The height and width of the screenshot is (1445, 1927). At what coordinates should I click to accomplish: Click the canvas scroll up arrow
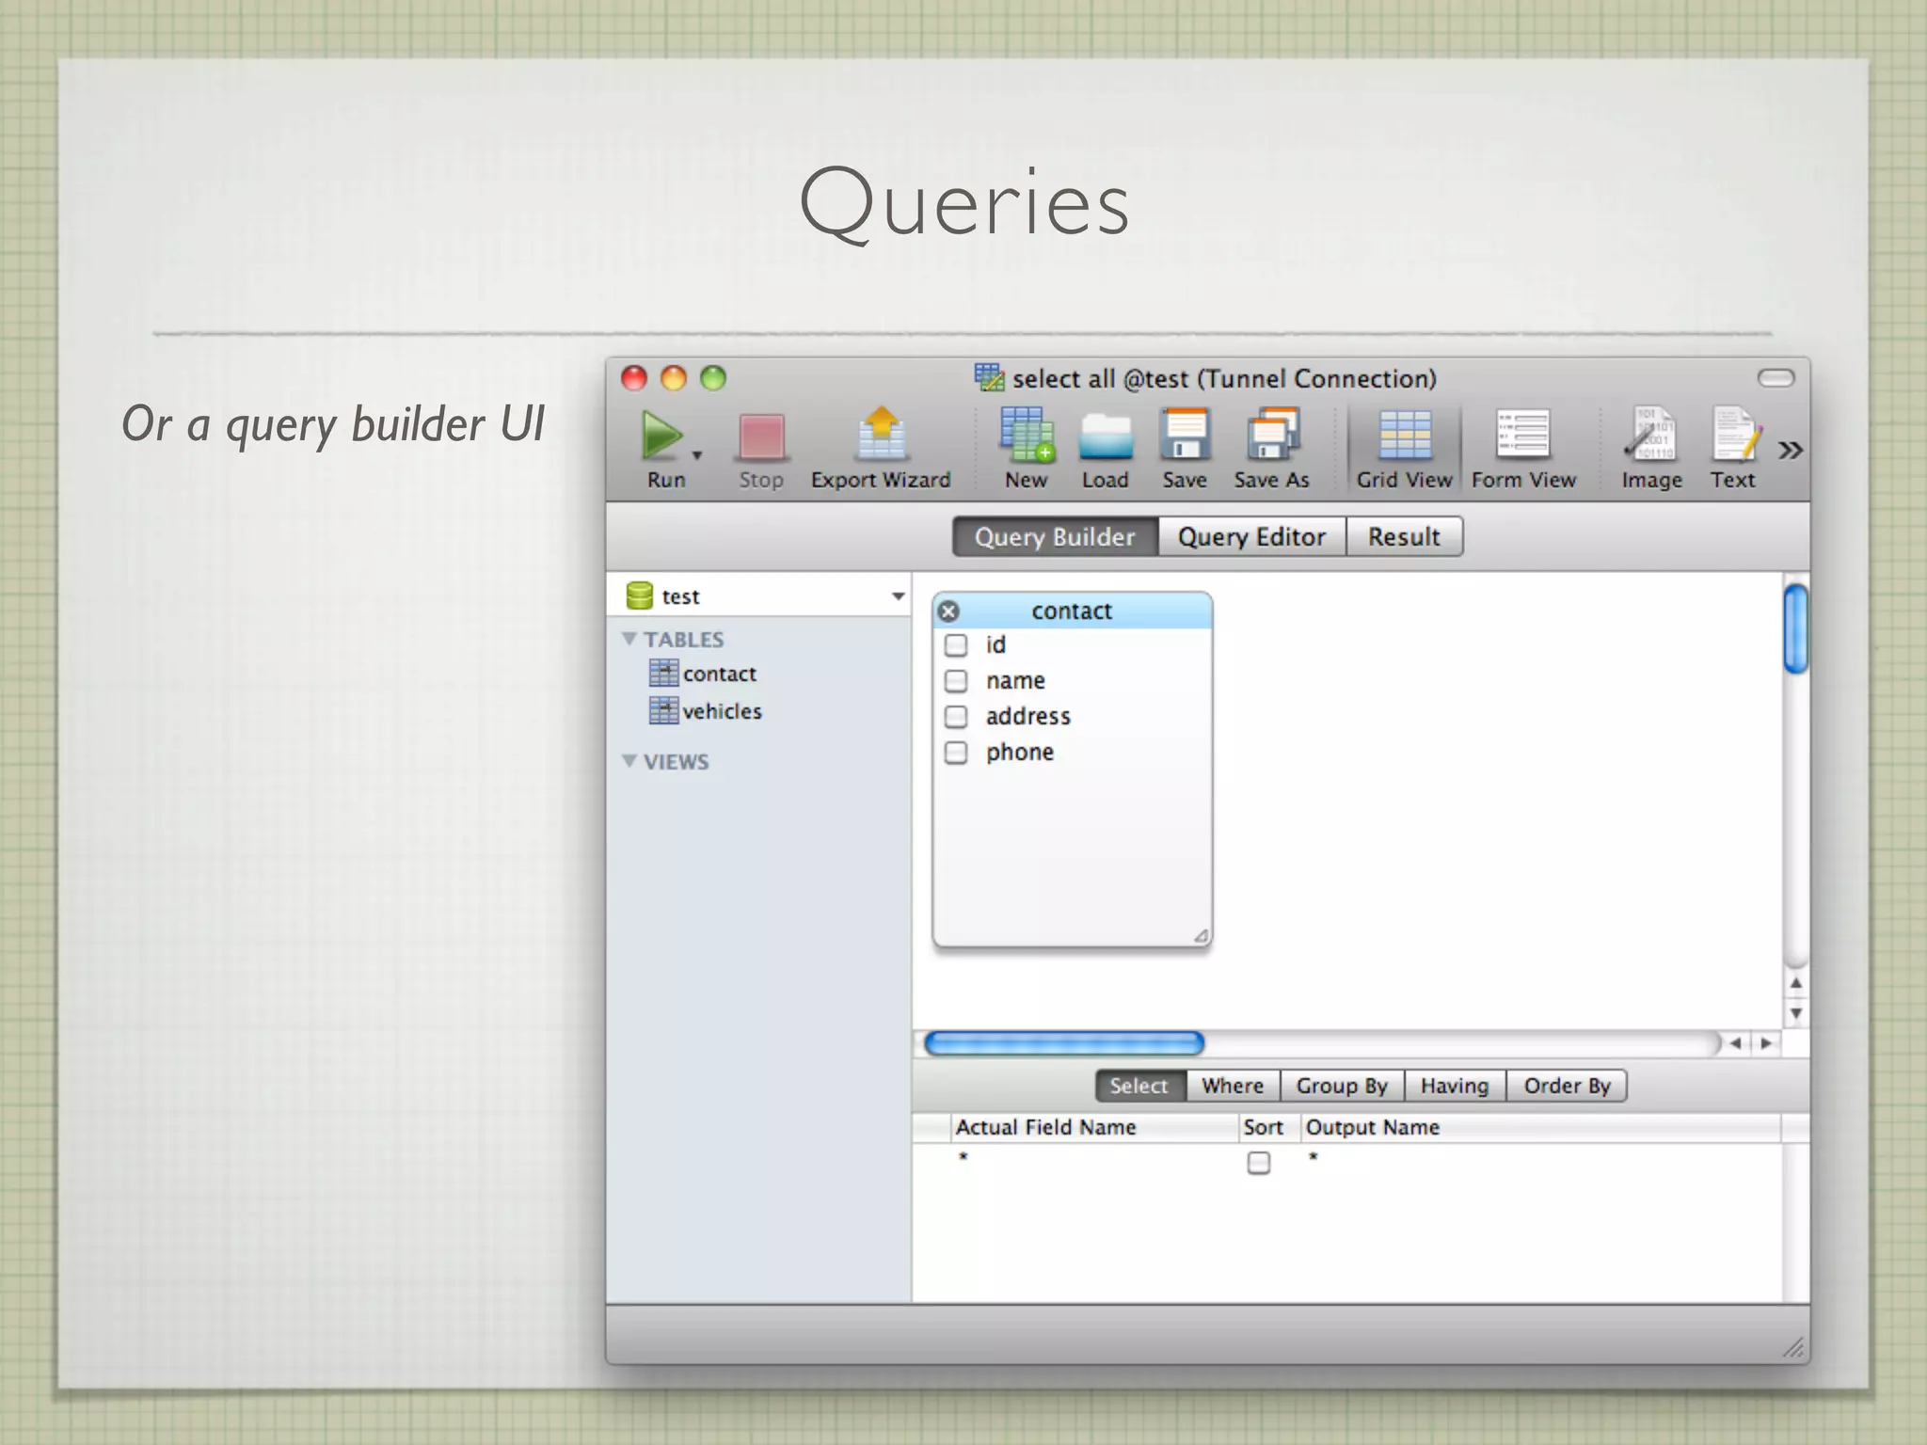pos(1796,983)
